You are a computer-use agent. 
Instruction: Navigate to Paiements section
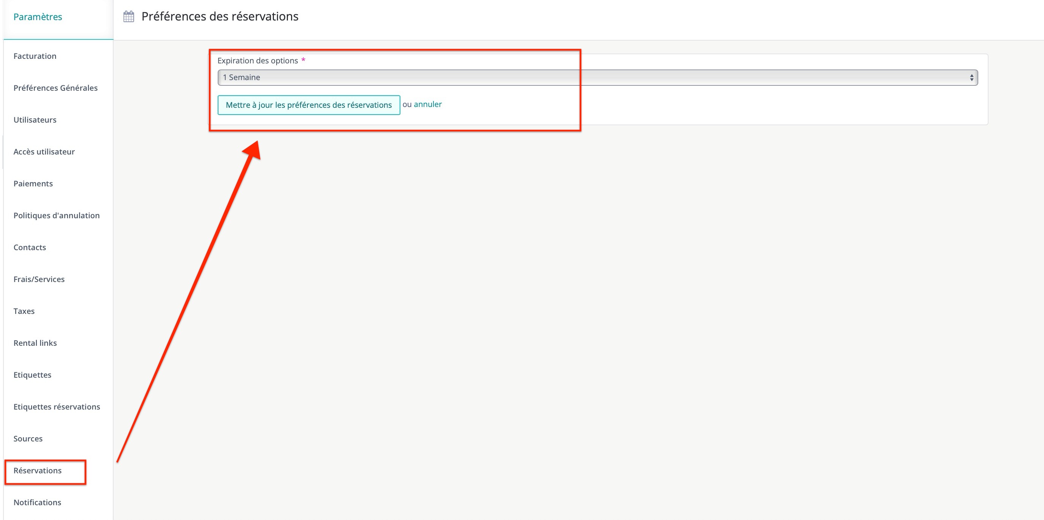tap(33, 184)
